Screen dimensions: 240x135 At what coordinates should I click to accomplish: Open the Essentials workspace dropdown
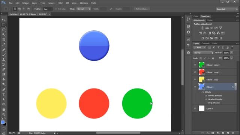coord(227,9)
